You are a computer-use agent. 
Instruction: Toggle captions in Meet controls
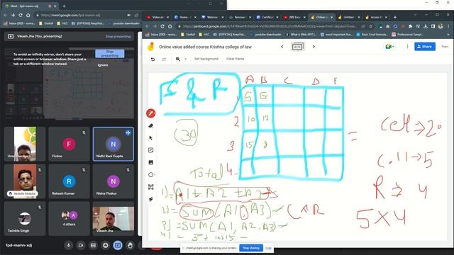(93, 245)
